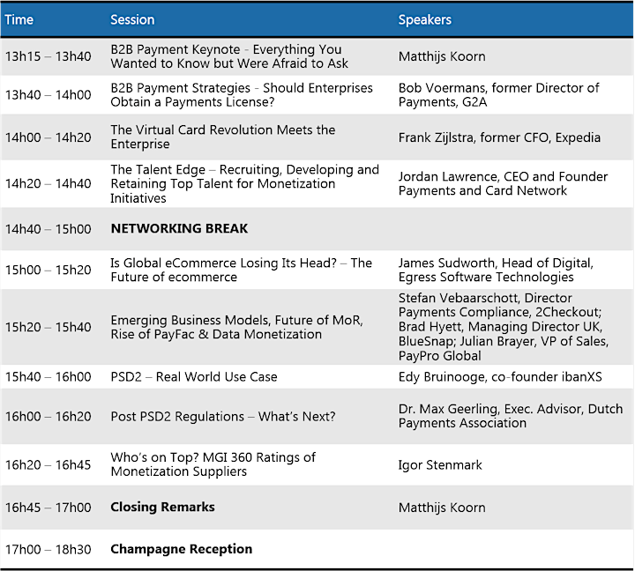Click the Speakers column header
This screenshot has height=571, width=635.
click(x=425, y=20)
